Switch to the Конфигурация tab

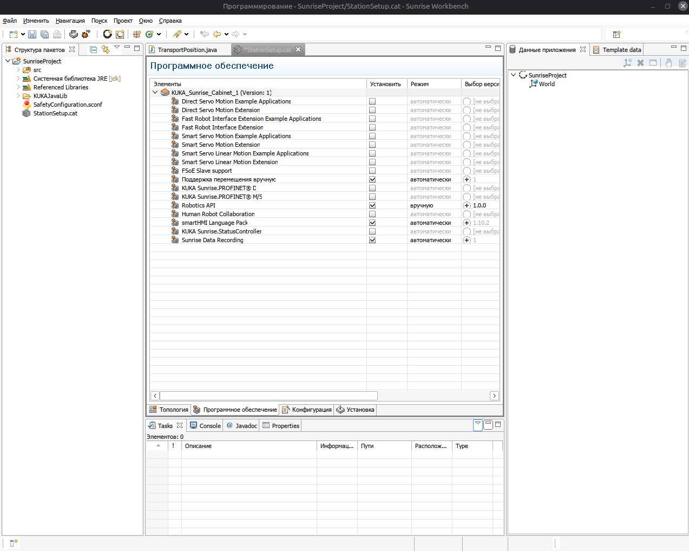307,410
